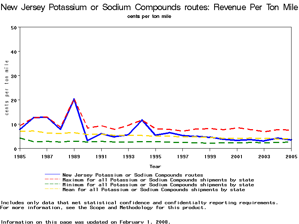Click the 'New Jersey Potassium or Sodium Compounds routes' legend label
Screen dimensions: 299x224
coord(133,175)
